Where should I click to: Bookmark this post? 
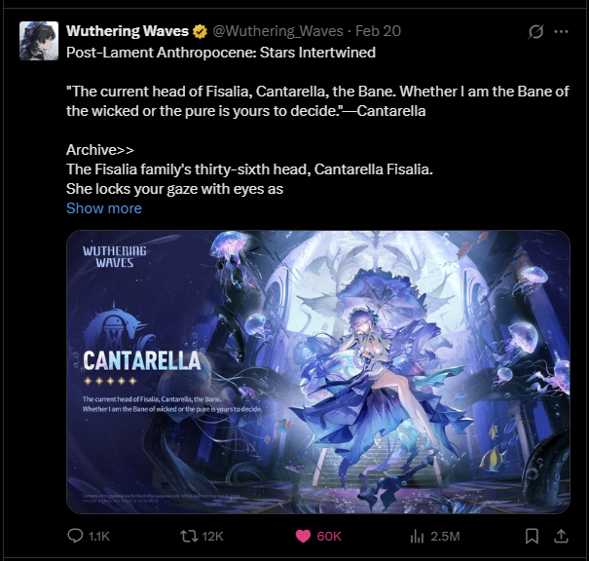tap(532, 536)
